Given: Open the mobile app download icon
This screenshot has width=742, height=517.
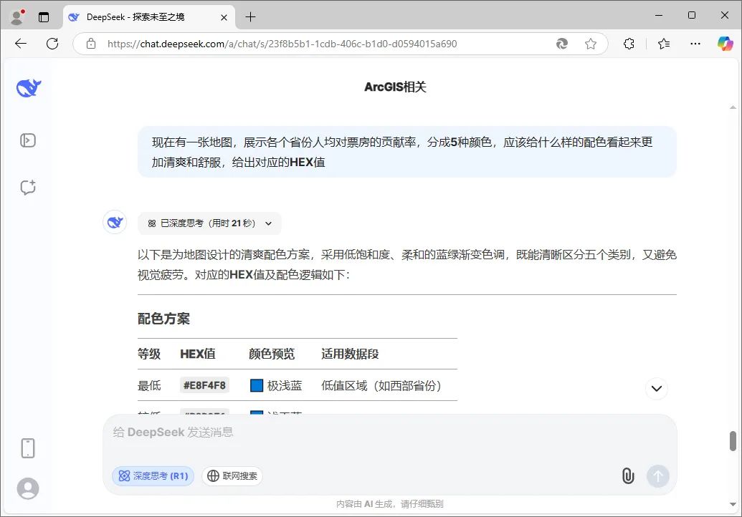Looking at the screenshot, I should (x=28, y=448).
